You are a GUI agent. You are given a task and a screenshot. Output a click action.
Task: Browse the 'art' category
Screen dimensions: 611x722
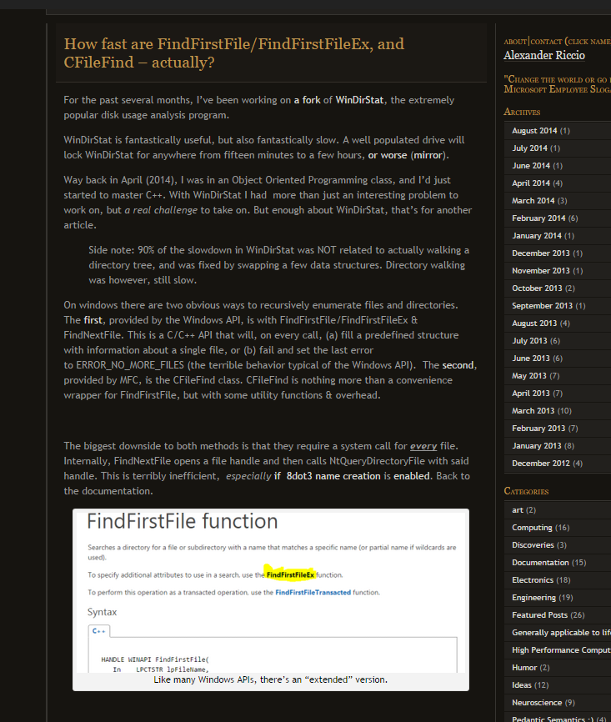[x=518, y=510]
